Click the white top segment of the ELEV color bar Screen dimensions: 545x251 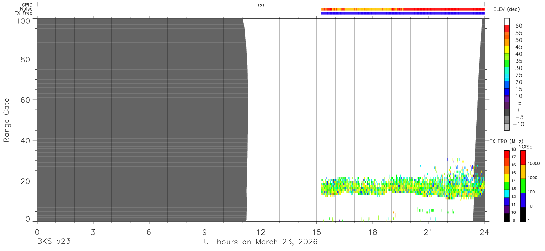507,22
